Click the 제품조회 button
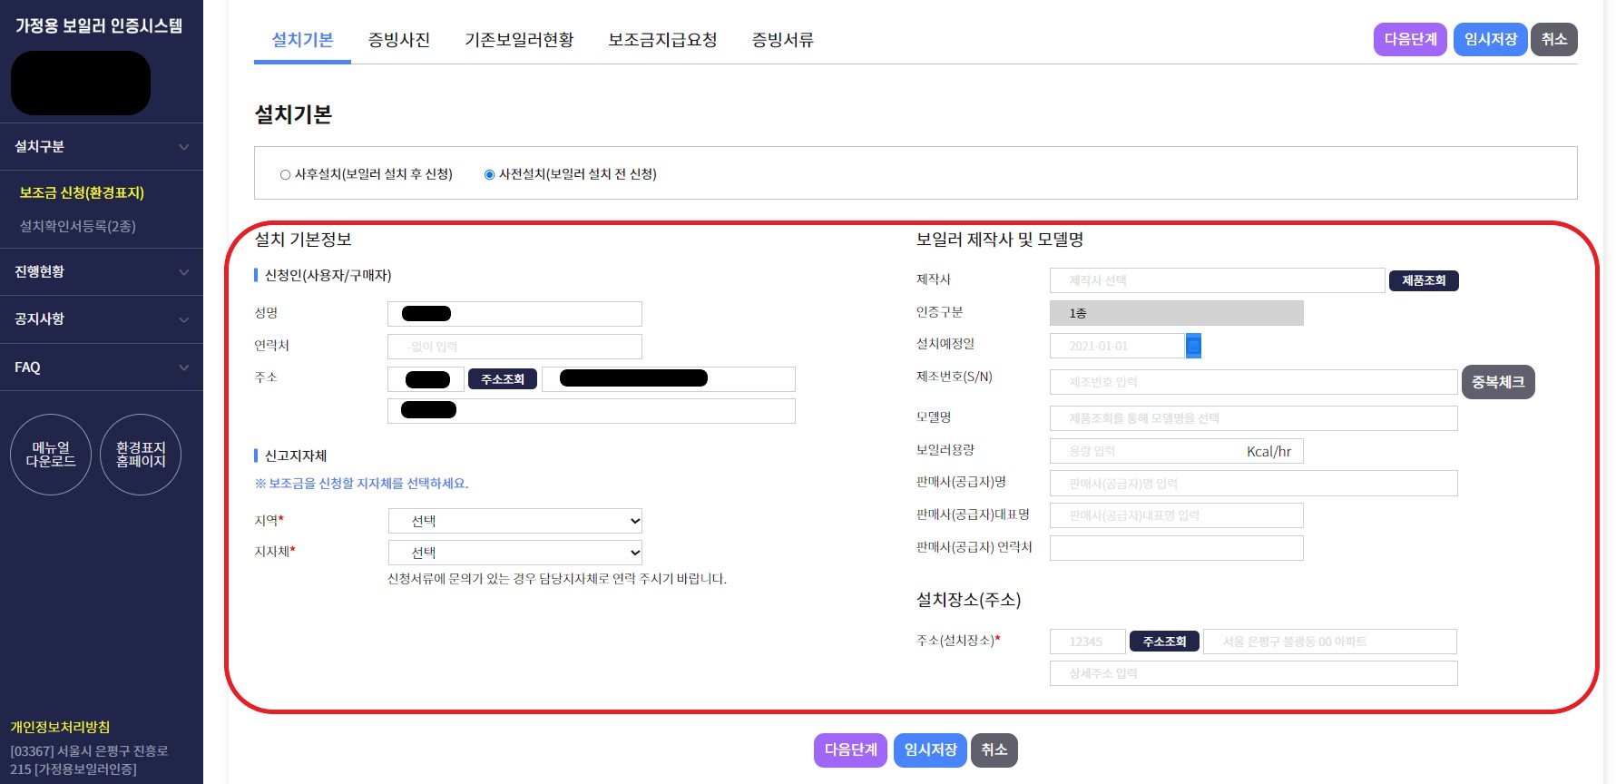1616x784 pixels. click(1424, 281)
